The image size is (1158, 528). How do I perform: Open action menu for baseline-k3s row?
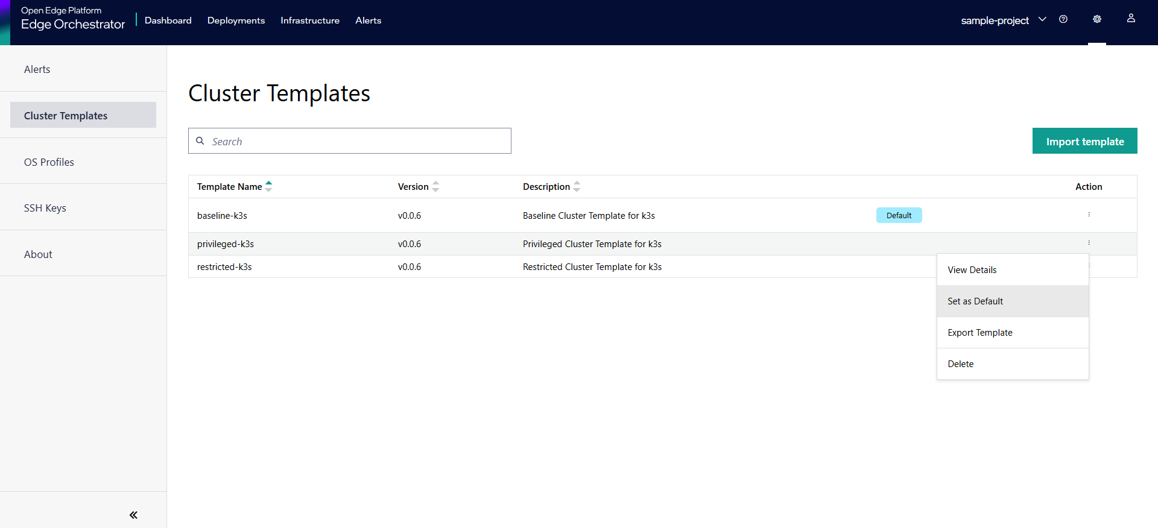[1089, 215]
